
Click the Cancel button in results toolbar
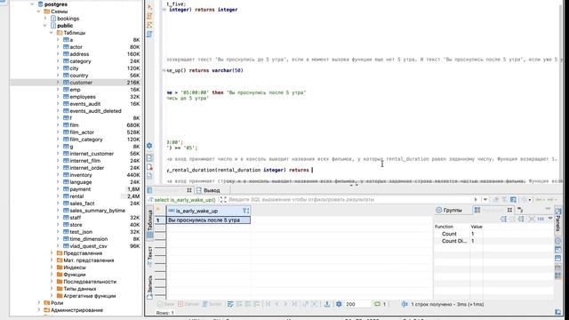point(188,304)
